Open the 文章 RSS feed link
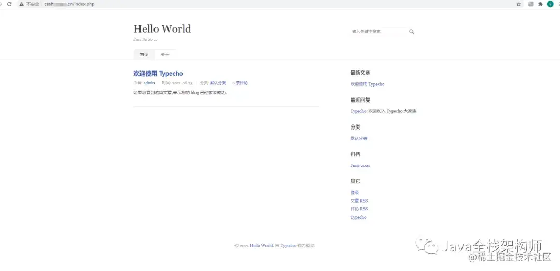 tap(359, 201)
